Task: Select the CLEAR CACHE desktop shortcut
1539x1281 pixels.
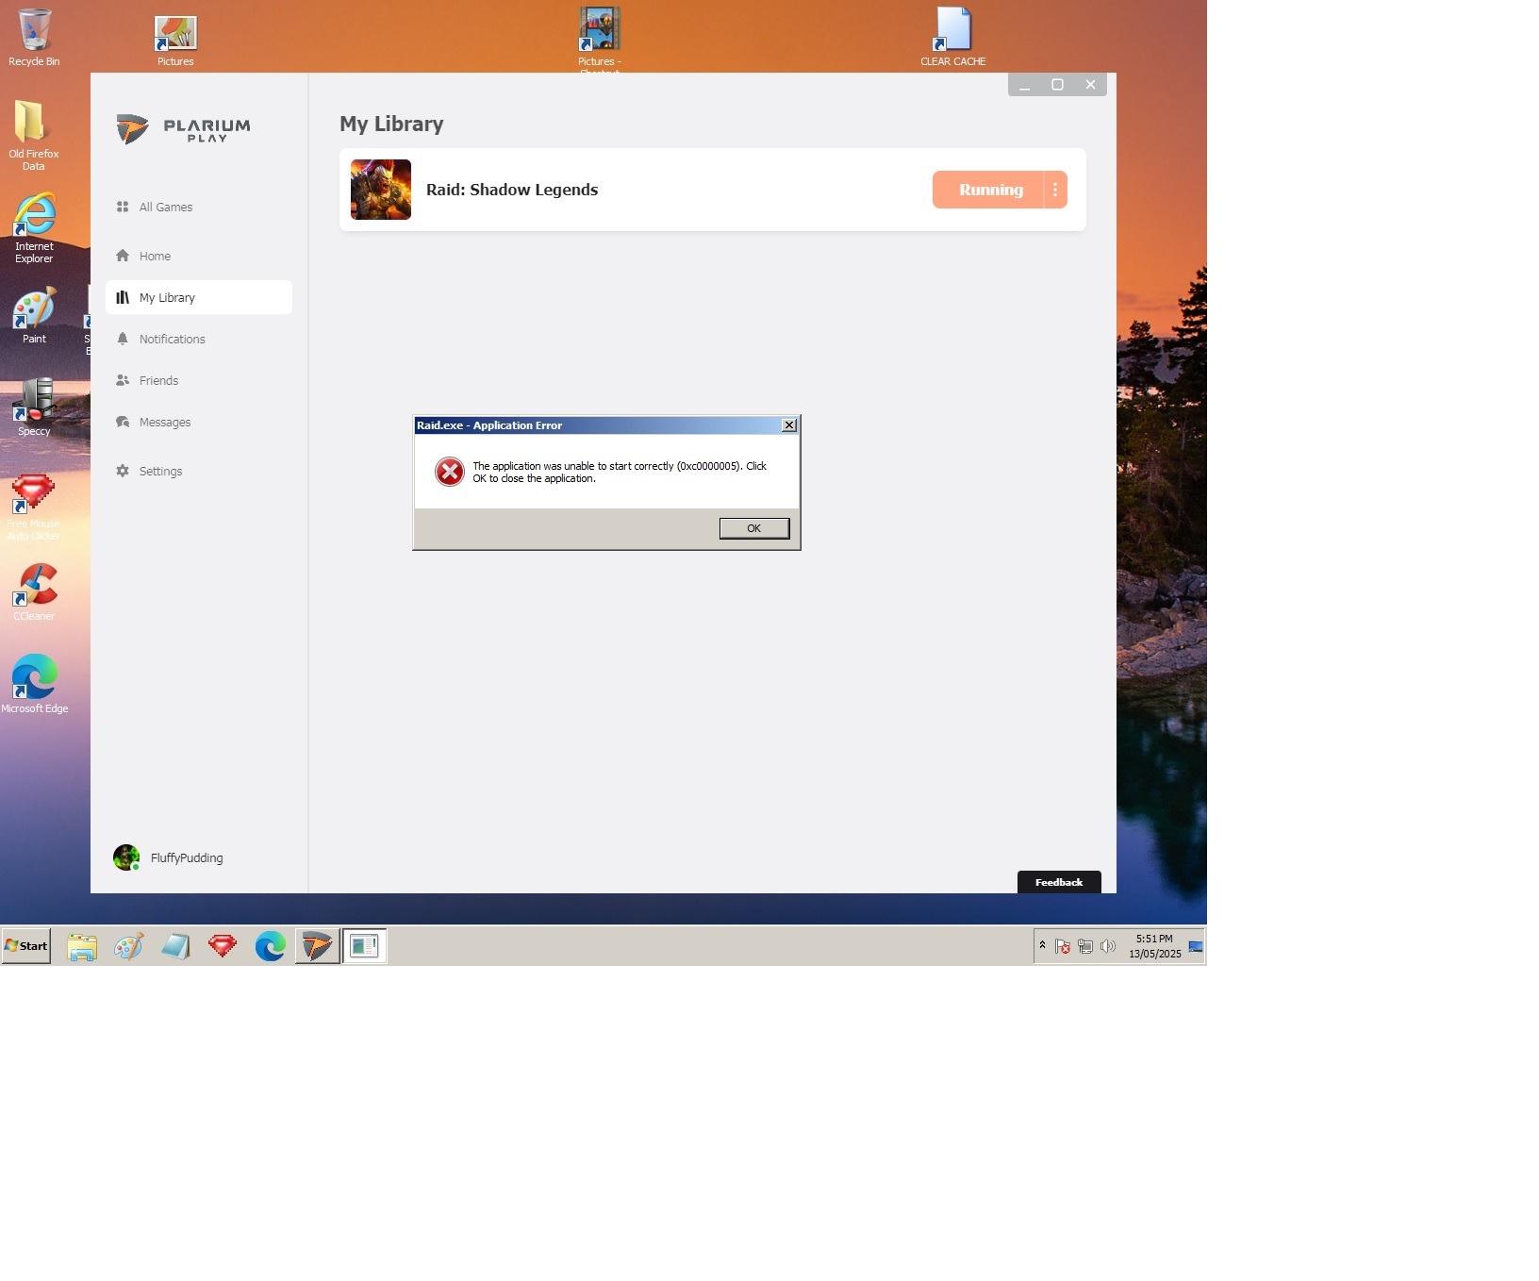Action: pyautogui.click(x=953, y=38)
